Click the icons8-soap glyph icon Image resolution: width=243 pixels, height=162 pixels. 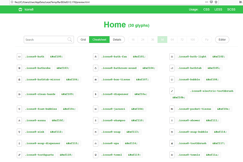pos(96,132)
